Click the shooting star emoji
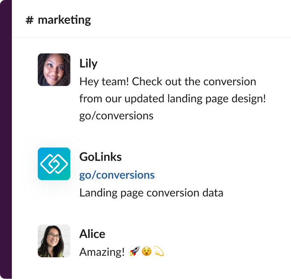This screenshot has height=279, width=291. point(159,252)
